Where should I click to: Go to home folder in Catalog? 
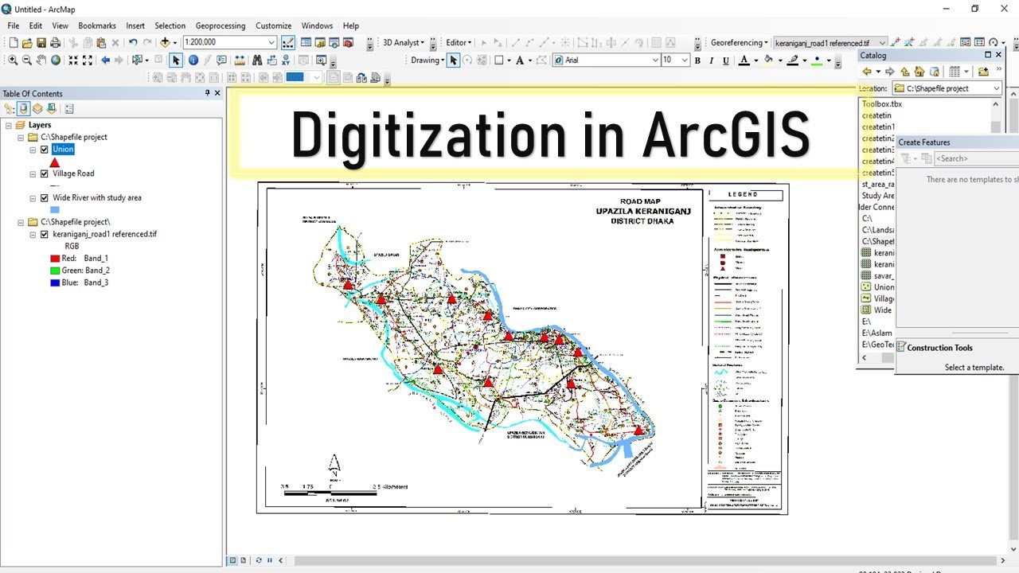919,72
